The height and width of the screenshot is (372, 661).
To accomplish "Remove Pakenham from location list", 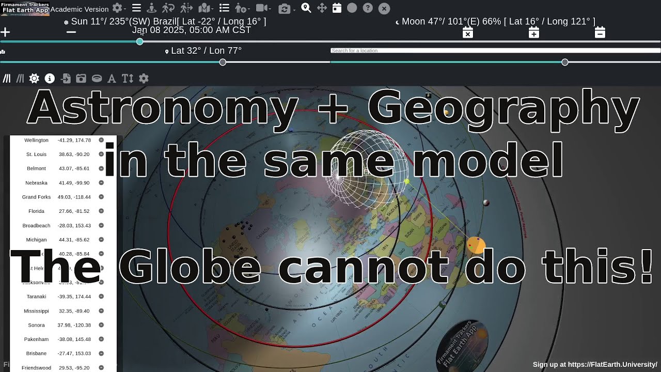I will click(101, 339).
